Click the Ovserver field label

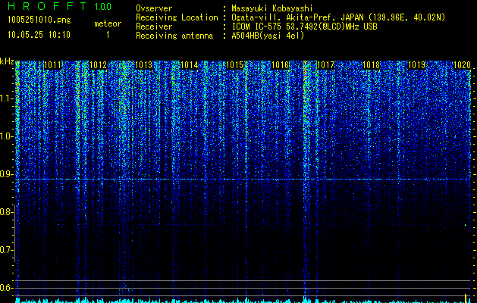(154, 8)
